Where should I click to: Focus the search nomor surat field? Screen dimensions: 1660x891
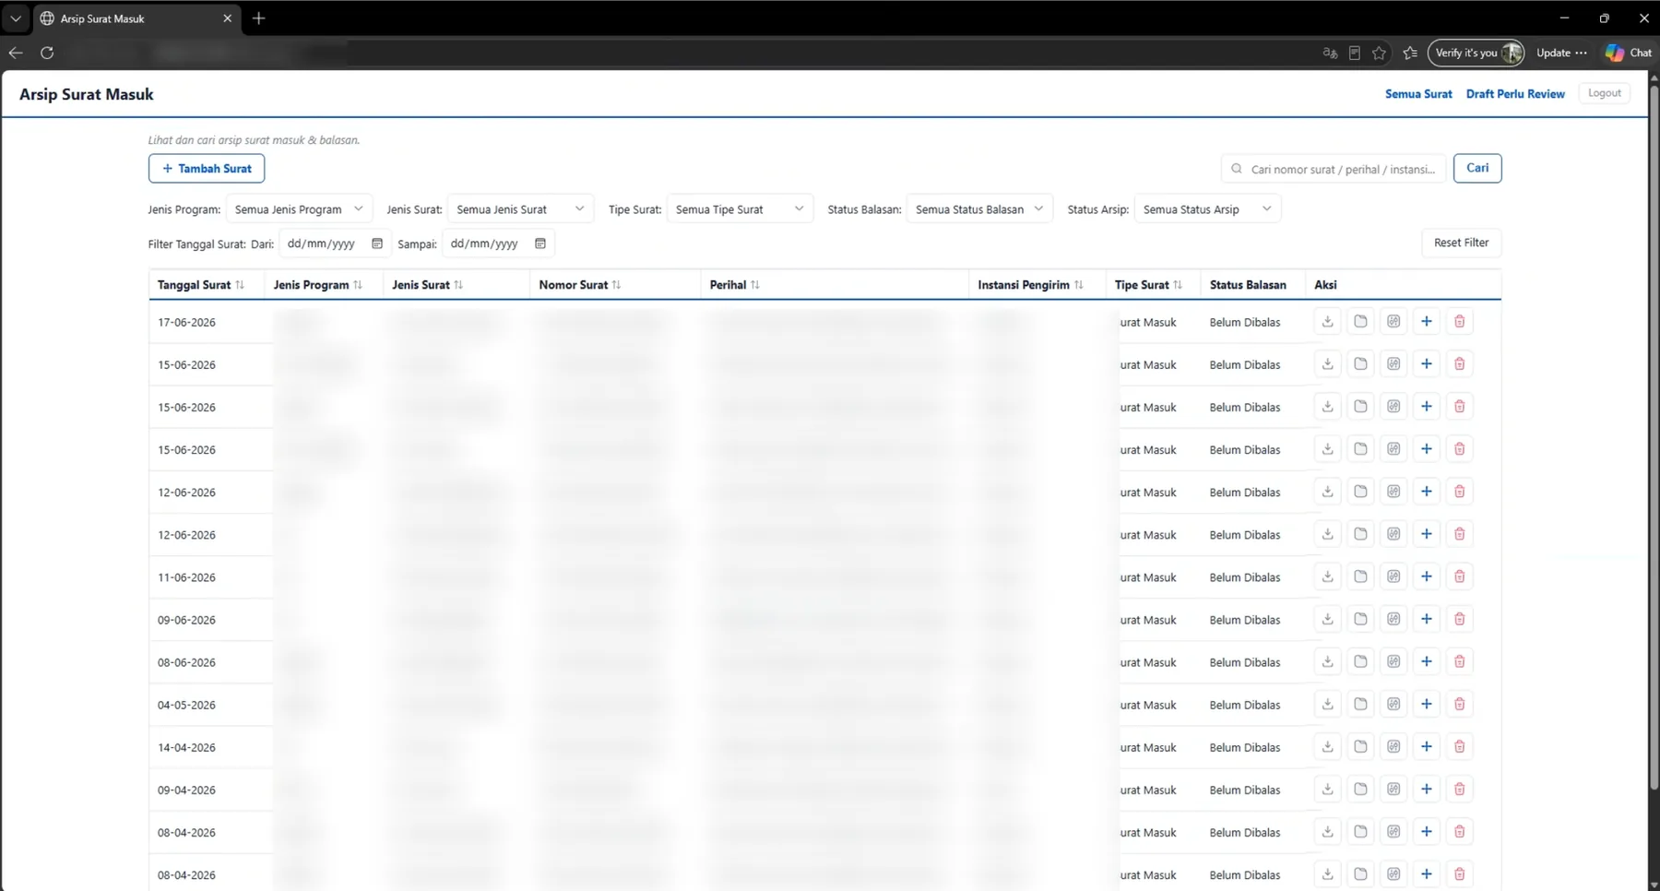[1334, 169]
